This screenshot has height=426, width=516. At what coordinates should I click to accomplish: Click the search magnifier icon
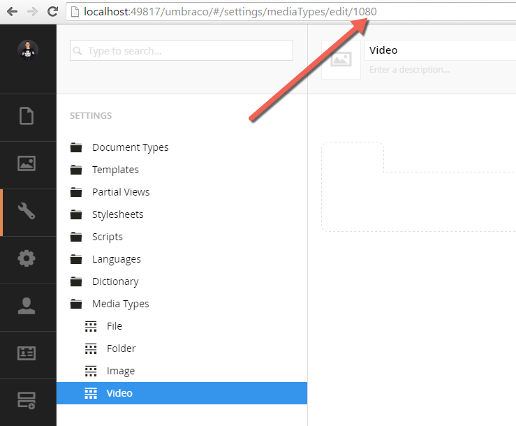[78, 51]
